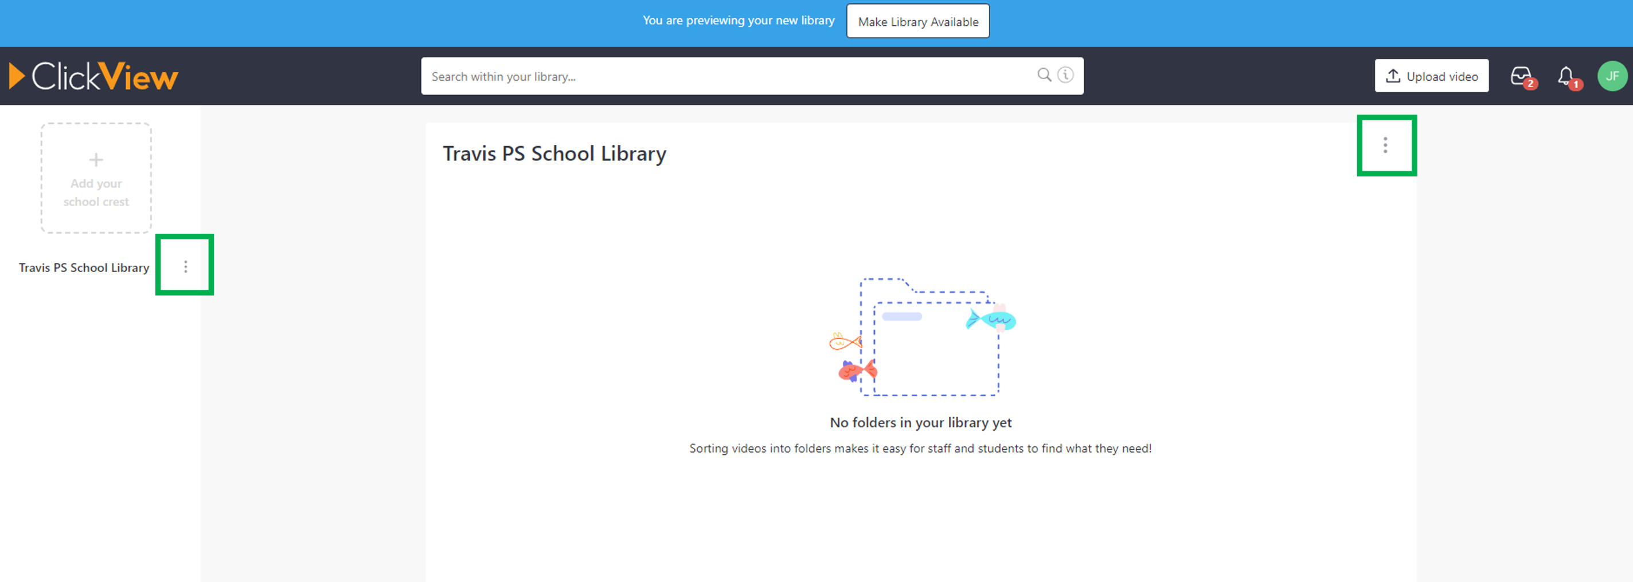Image resolution: width=1633 pixels, height=582 pixels.
Task: Open the search info icon
Action: 1065,76
